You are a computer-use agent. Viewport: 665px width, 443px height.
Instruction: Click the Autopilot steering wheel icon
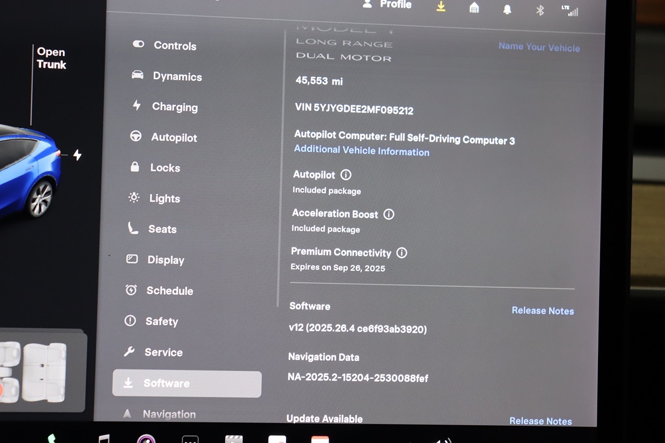136,136
